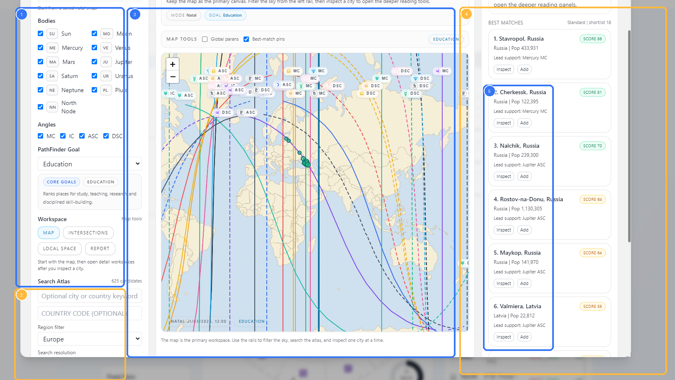
Task: Inspect Rostov-na-Donu, Russia
Action: [504, 230]
